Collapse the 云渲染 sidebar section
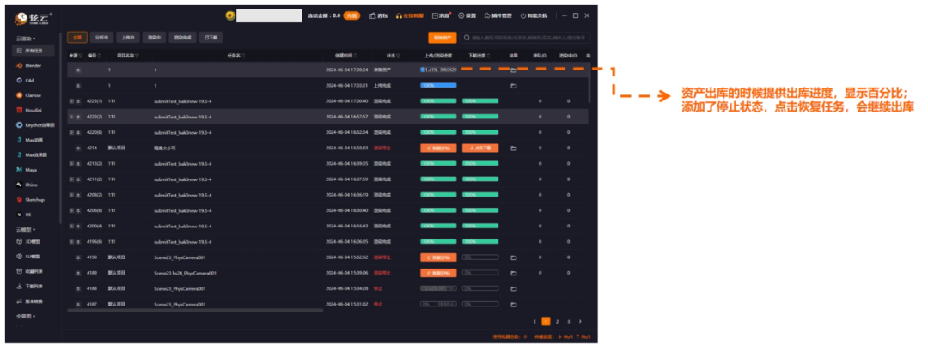 (26, 39)
